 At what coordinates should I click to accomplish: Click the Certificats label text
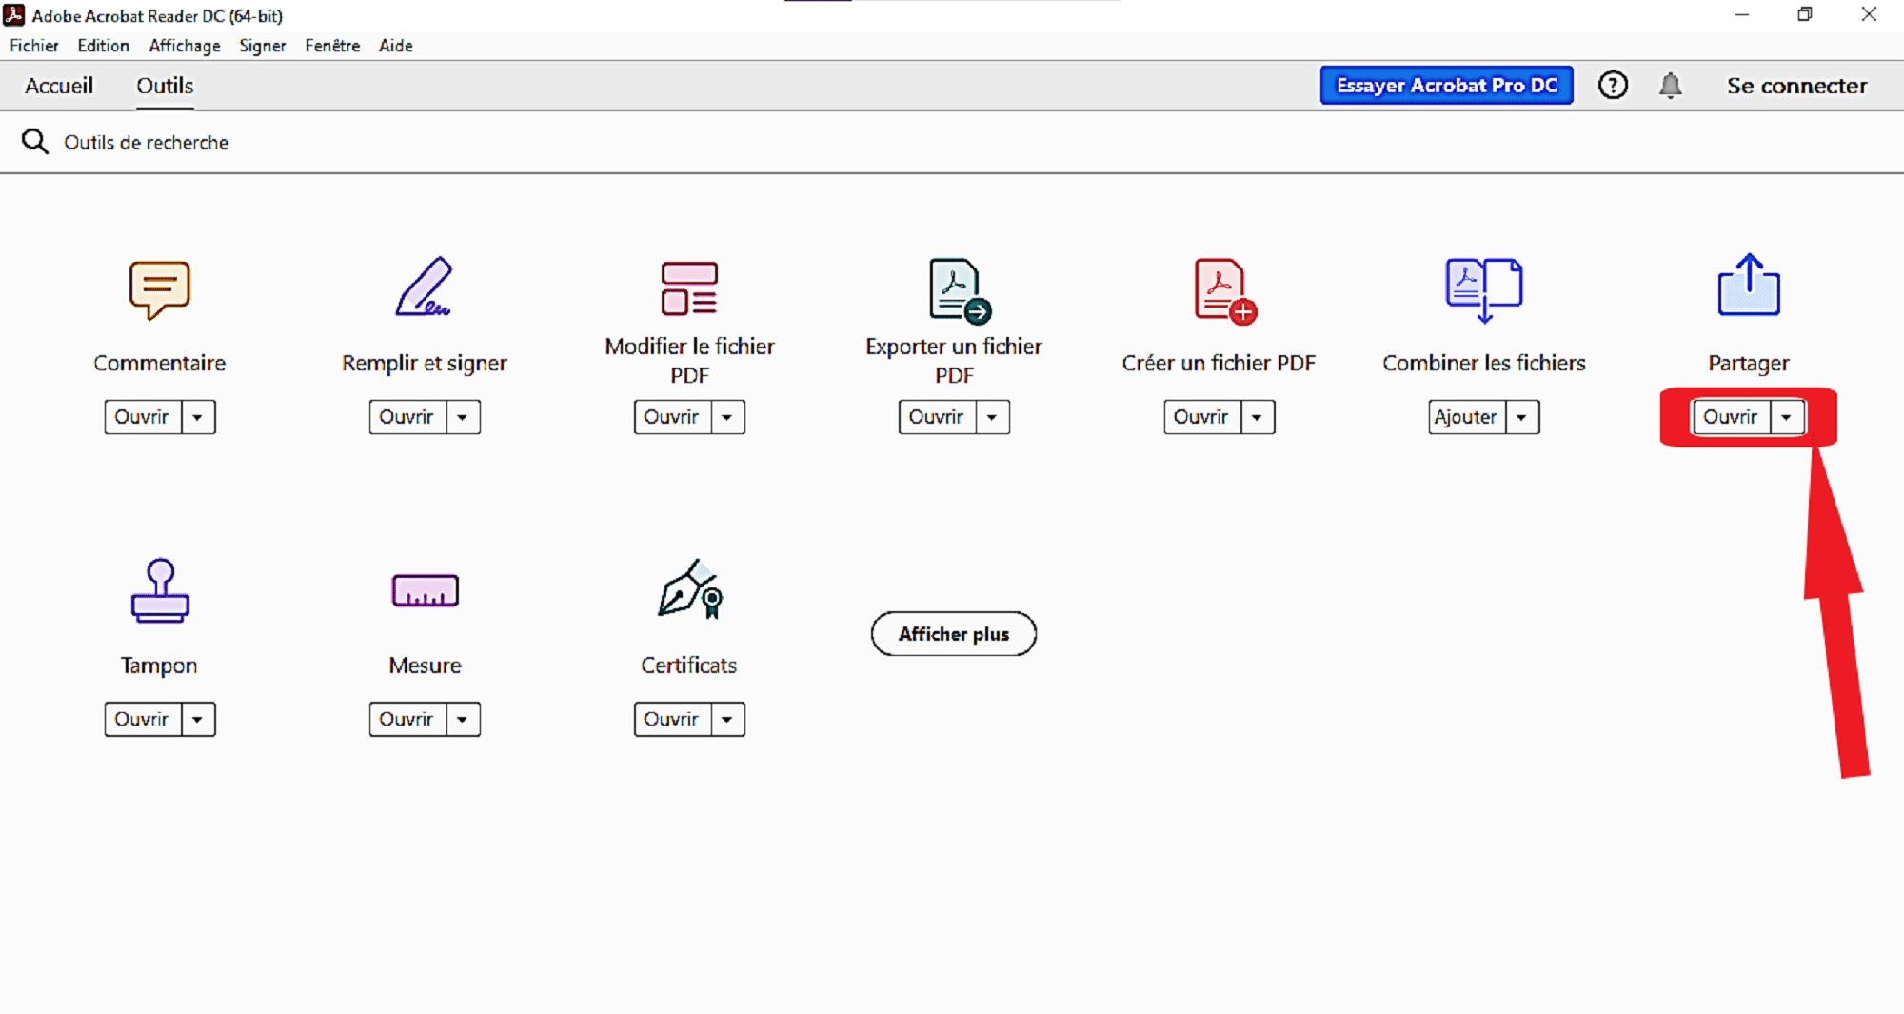pyautogui.click(x=689, y=666)
